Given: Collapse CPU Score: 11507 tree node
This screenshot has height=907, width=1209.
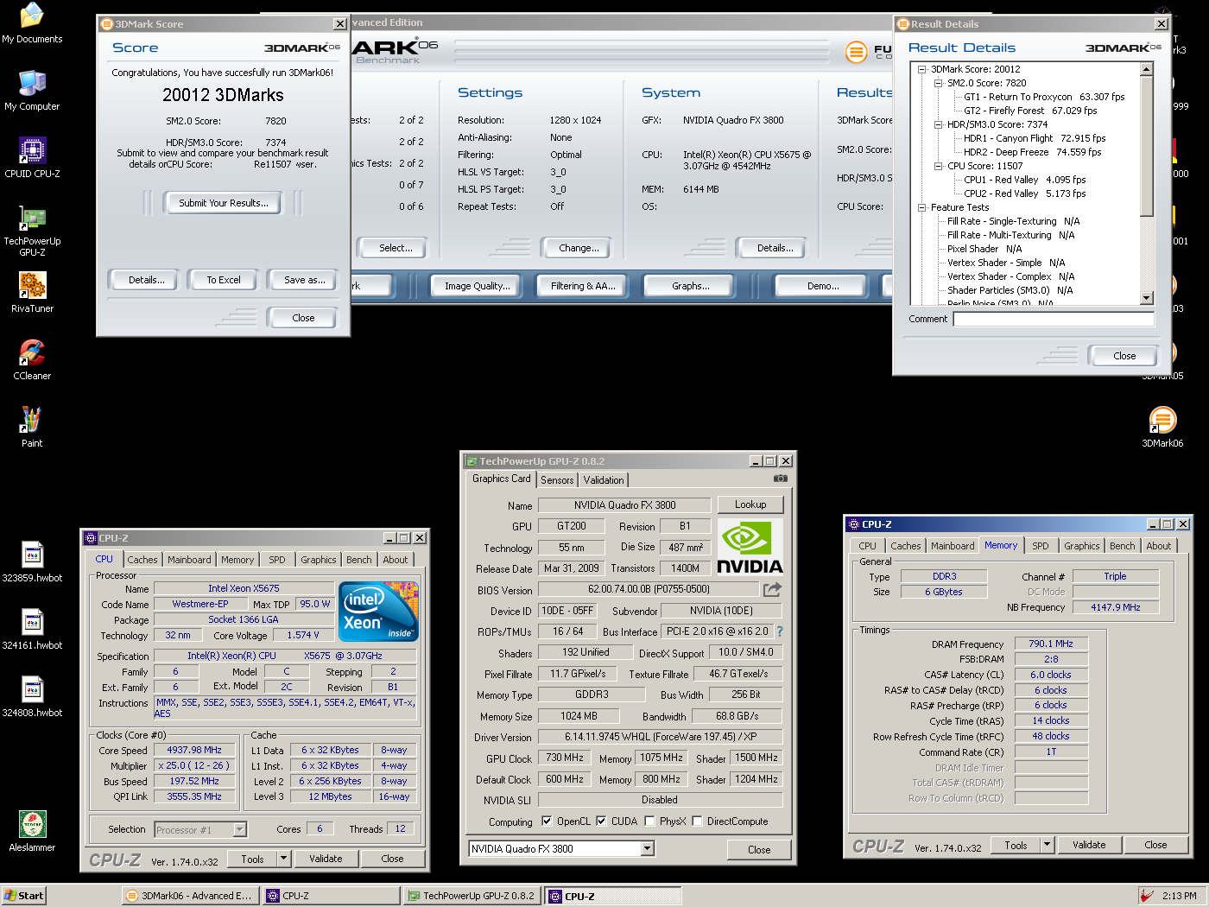Looking at the screenshot, I should pos(938,166).
